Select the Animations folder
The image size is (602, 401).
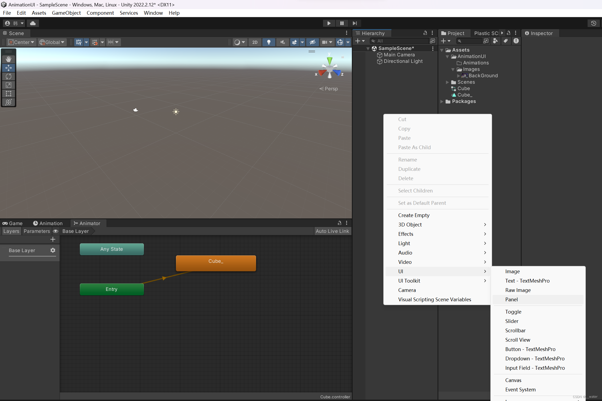coord(473,63)
